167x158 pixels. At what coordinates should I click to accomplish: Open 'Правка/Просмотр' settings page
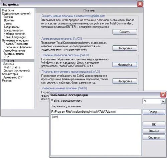pos(16,44)
